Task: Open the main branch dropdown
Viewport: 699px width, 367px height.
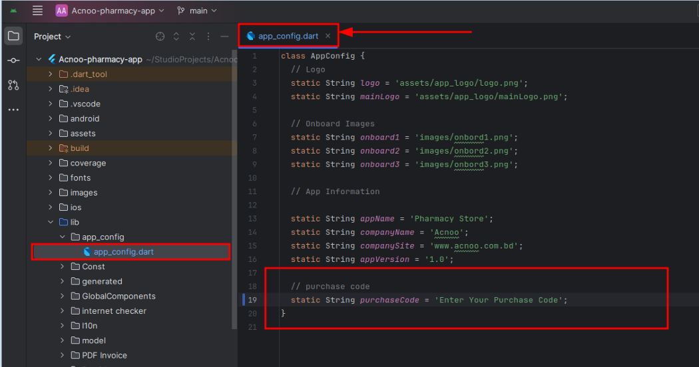Action: tap(198, 11)
